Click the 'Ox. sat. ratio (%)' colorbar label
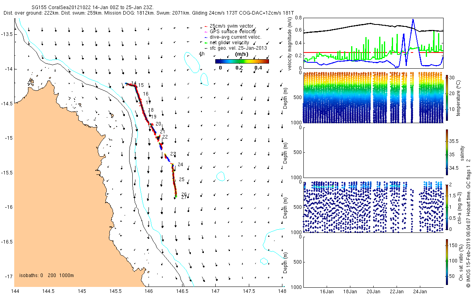Screen dimensions: 474x296 point(461,262)
